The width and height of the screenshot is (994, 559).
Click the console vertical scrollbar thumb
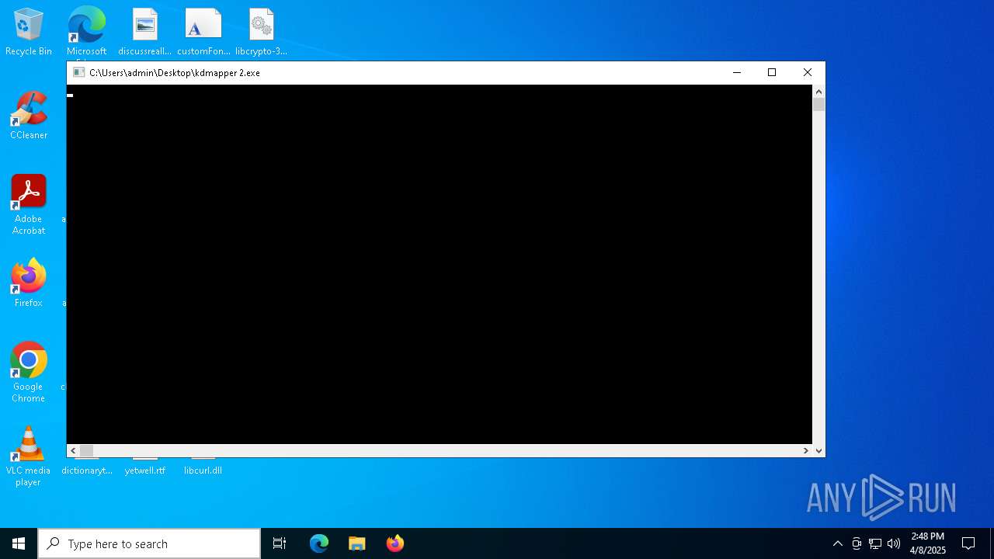818,105
